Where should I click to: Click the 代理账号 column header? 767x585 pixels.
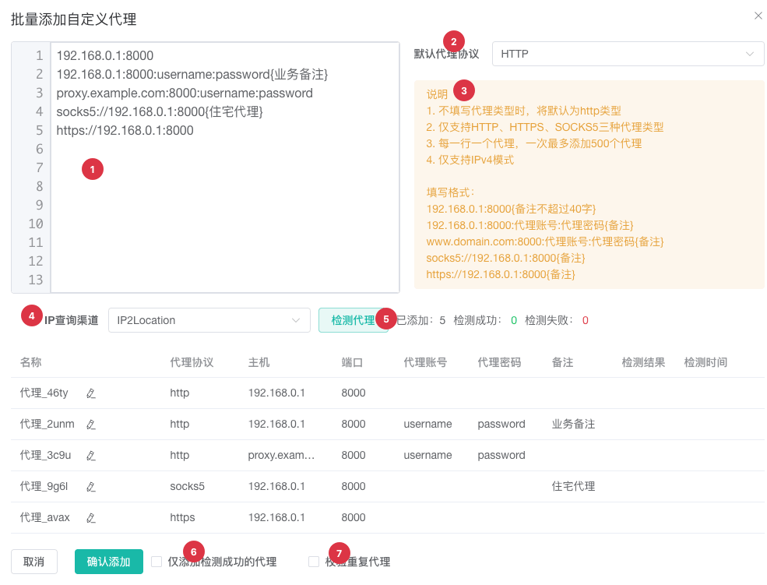(425, 362)
